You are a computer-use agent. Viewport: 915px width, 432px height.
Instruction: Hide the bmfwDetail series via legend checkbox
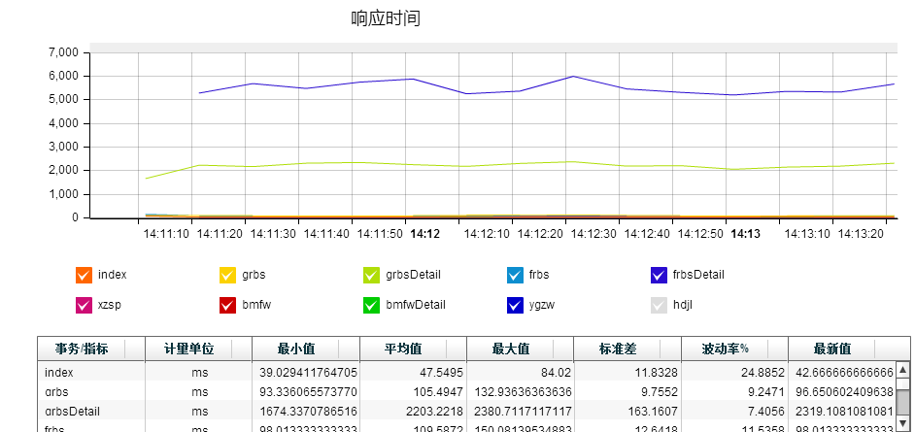(371, 306)
